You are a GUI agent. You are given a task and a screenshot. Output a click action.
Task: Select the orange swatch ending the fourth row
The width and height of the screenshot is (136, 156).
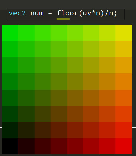click(x=124, y=82)
